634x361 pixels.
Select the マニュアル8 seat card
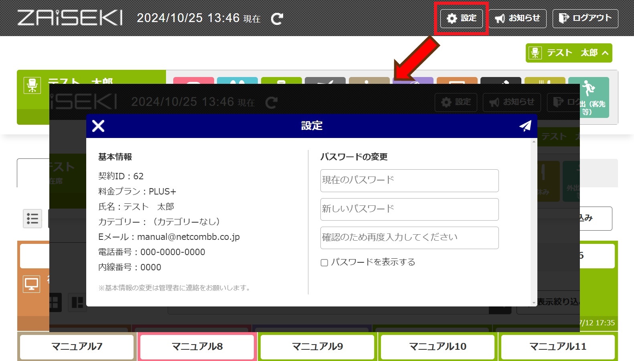pos(197,347)
